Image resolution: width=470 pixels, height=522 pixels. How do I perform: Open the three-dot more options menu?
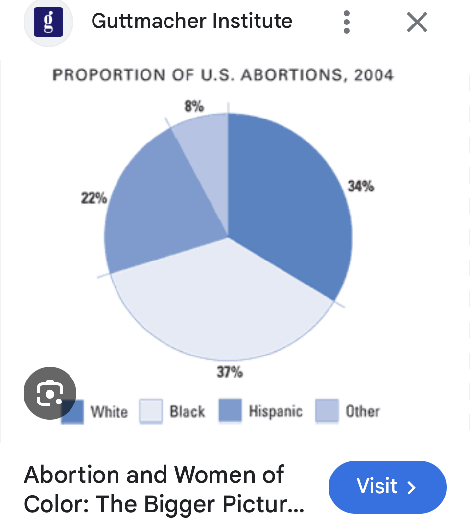[x=347, y=23]
